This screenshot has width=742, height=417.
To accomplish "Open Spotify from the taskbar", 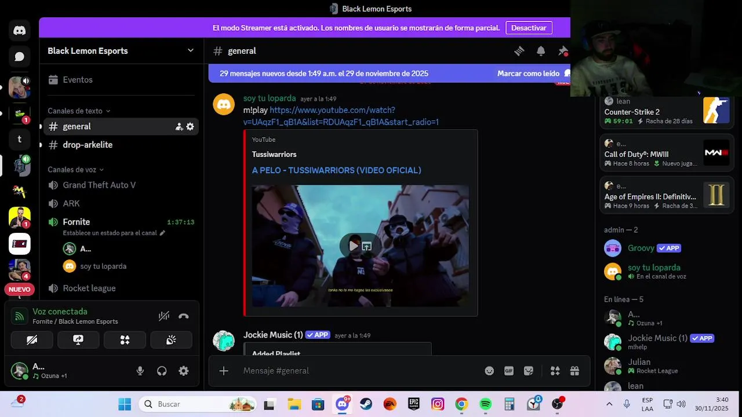I will tap(485, 404).
